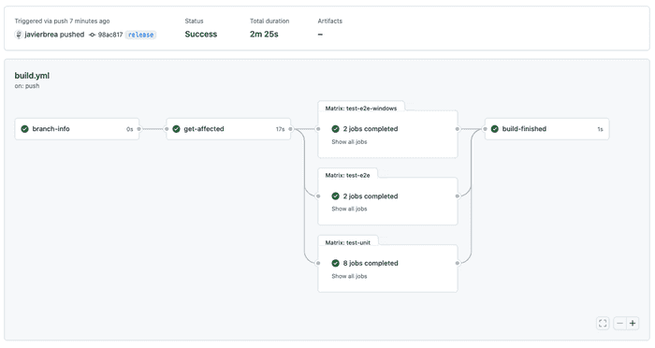The image size is (655, 348).
Task: Click the build-finished green check icon
Action: pos(495,129)
